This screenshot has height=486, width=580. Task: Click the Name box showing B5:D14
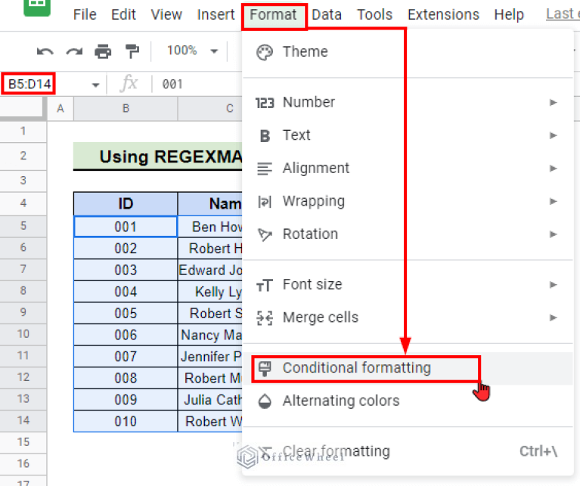coord(30,84)
